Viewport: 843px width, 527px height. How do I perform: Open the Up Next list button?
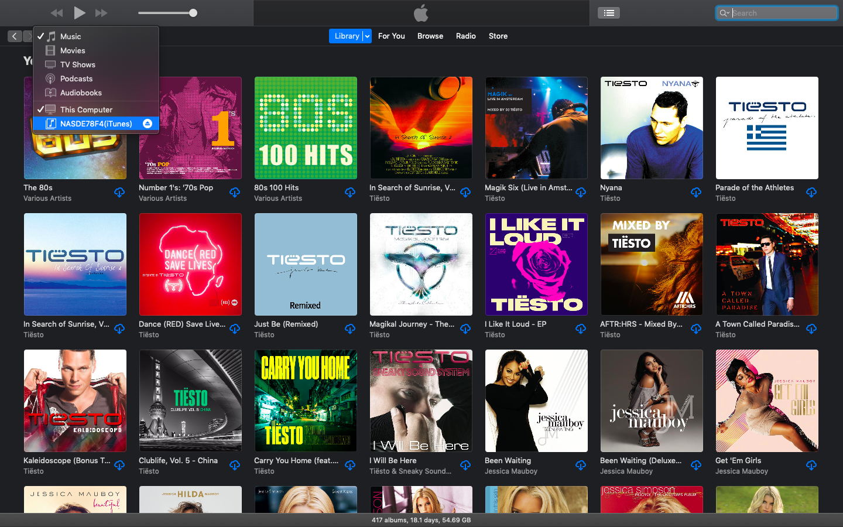tap(609, 13)
